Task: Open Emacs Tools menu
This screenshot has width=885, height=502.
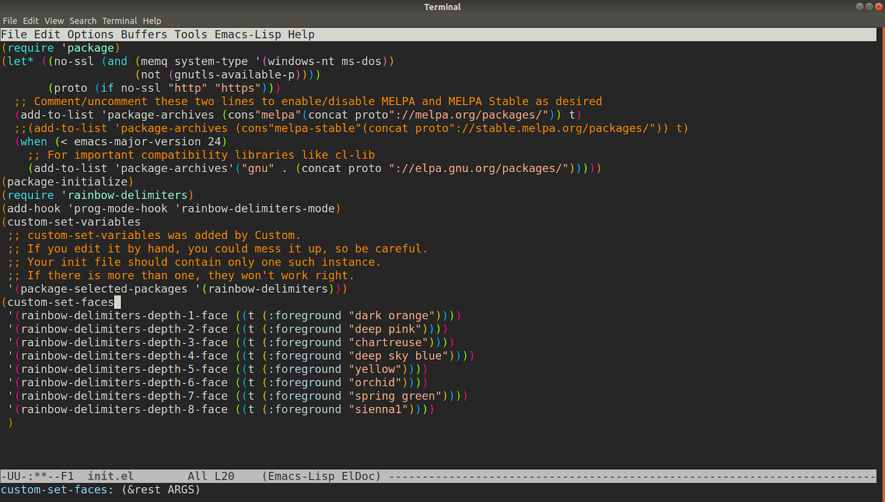Action: [191, 34]
